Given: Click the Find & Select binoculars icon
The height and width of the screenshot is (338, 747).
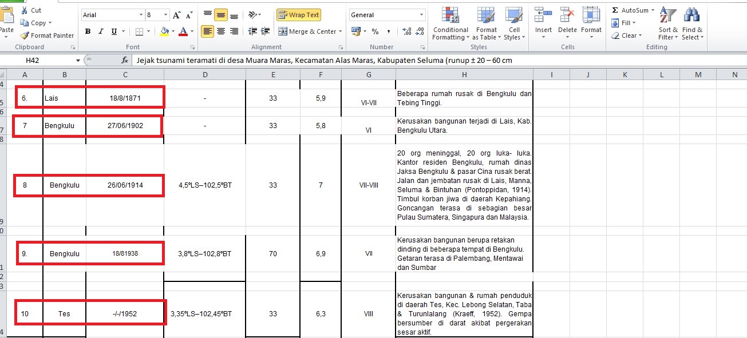Looking at the screenshot, I should (691, 16).
